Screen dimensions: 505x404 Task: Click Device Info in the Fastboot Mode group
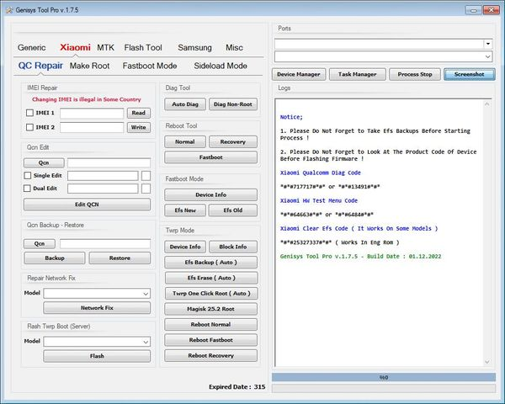click(x=210, y=194)
